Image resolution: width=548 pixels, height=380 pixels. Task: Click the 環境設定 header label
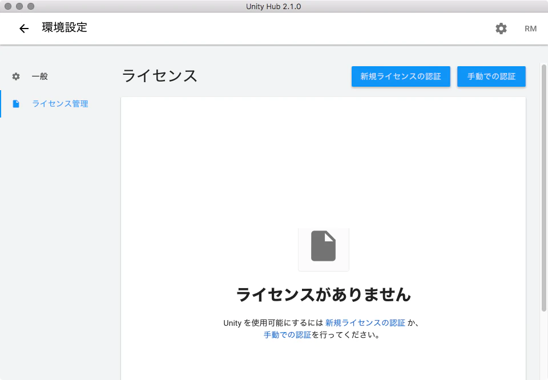(63, 27)
